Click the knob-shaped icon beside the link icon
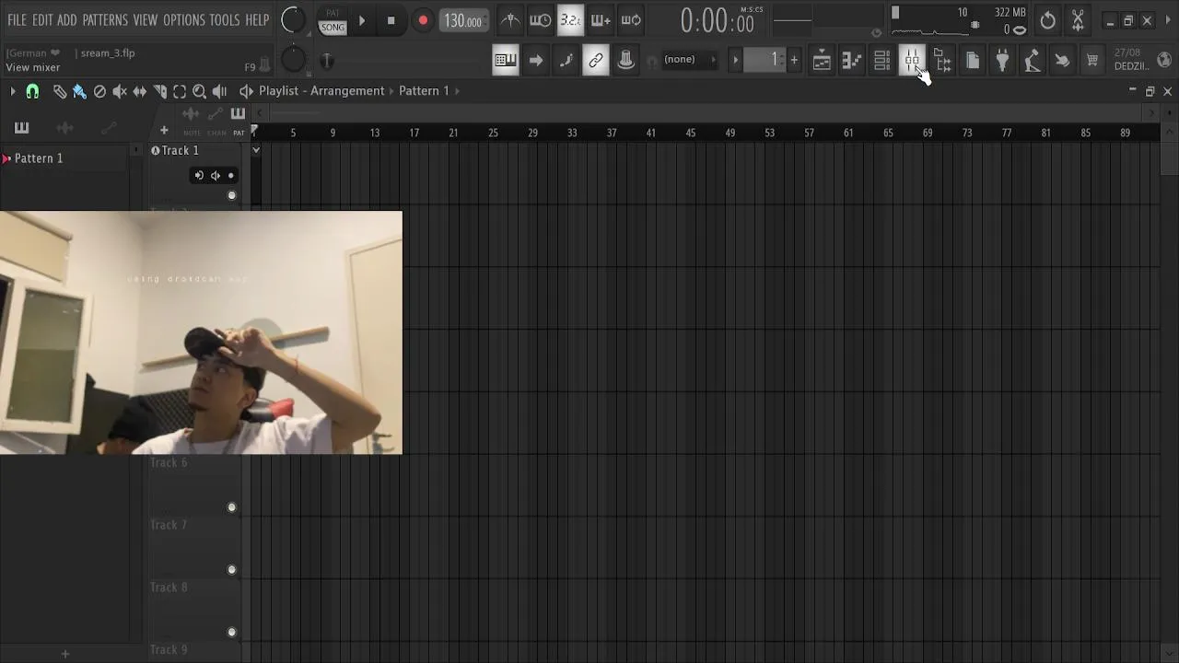The image size is (1179, 663). [x=626, y=61]
